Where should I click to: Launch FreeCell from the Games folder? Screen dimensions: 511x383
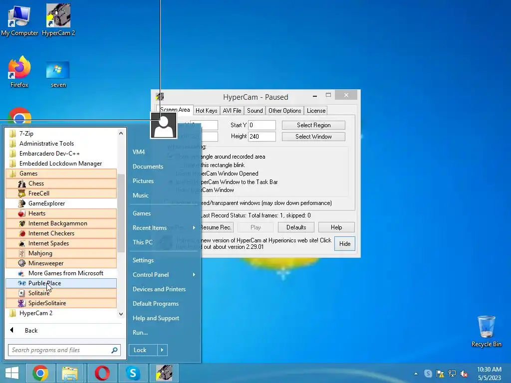point(61,193)
